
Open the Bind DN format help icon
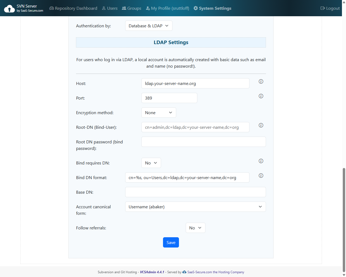click(x=261, y=175)
